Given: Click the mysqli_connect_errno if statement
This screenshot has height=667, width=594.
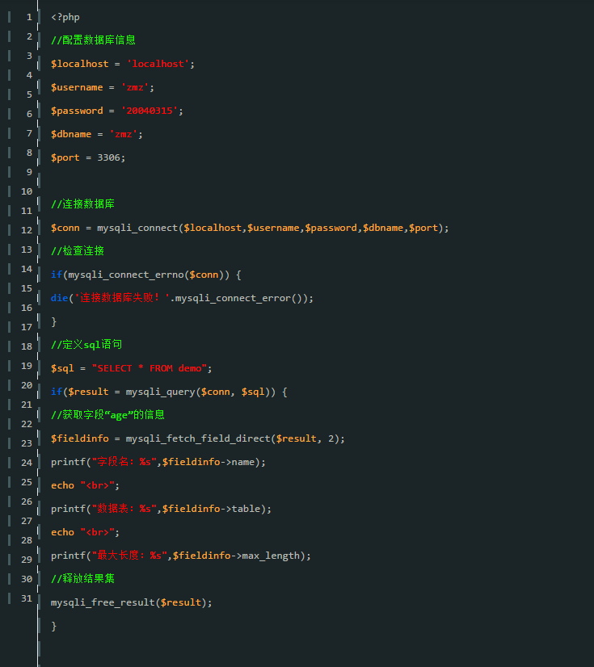Looking at the screenshot, I should [x=146, y=275].
